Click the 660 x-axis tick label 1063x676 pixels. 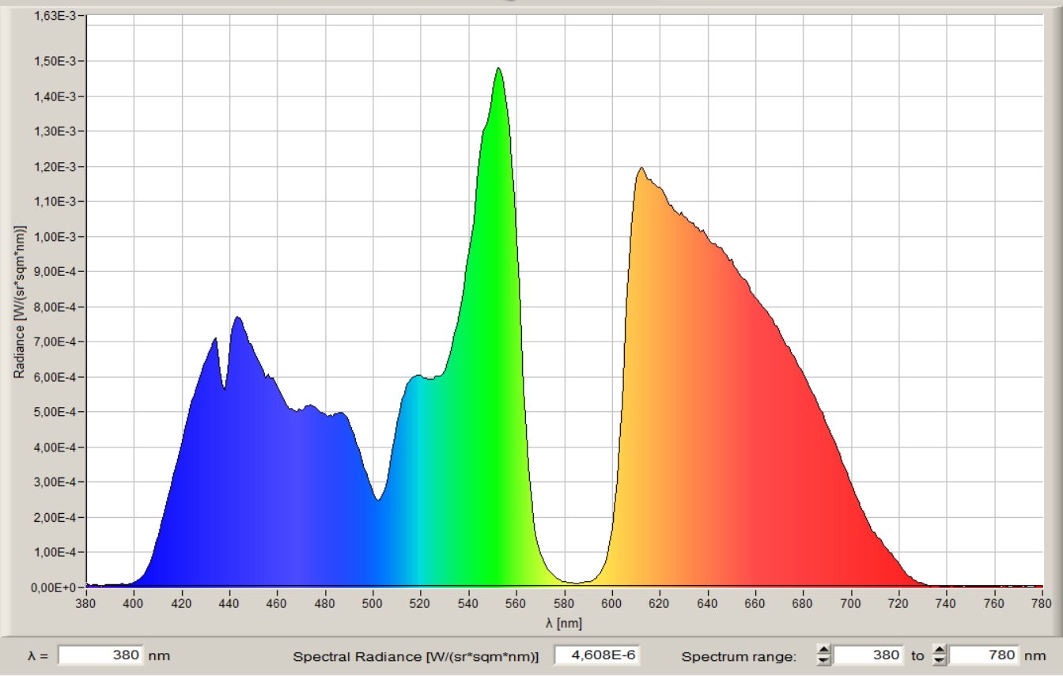(x=755, y=605)
